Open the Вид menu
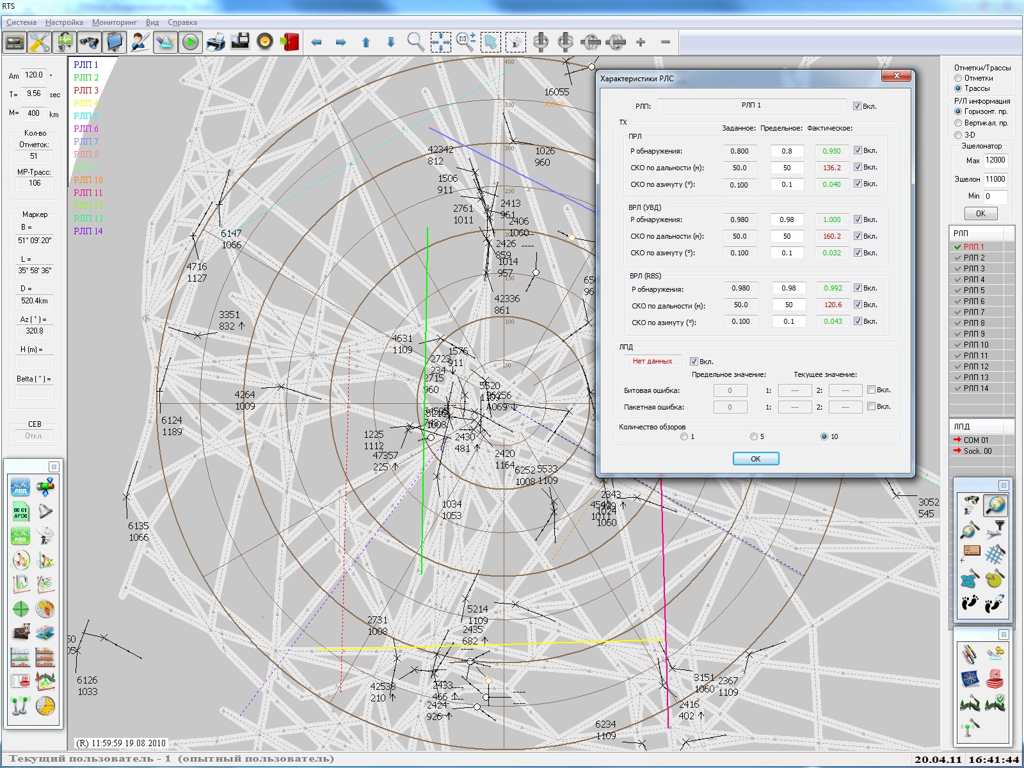The width and height of the screenshot is (1024, 768). point(152,22)
